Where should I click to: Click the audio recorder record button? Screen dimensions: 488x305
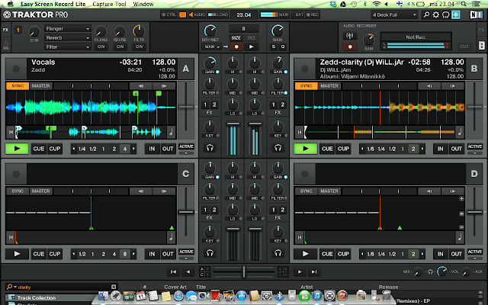(x=350, y=47)
